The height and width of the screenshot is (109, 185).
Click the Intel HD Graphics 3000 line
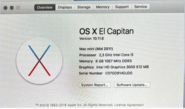pos(114,67)
